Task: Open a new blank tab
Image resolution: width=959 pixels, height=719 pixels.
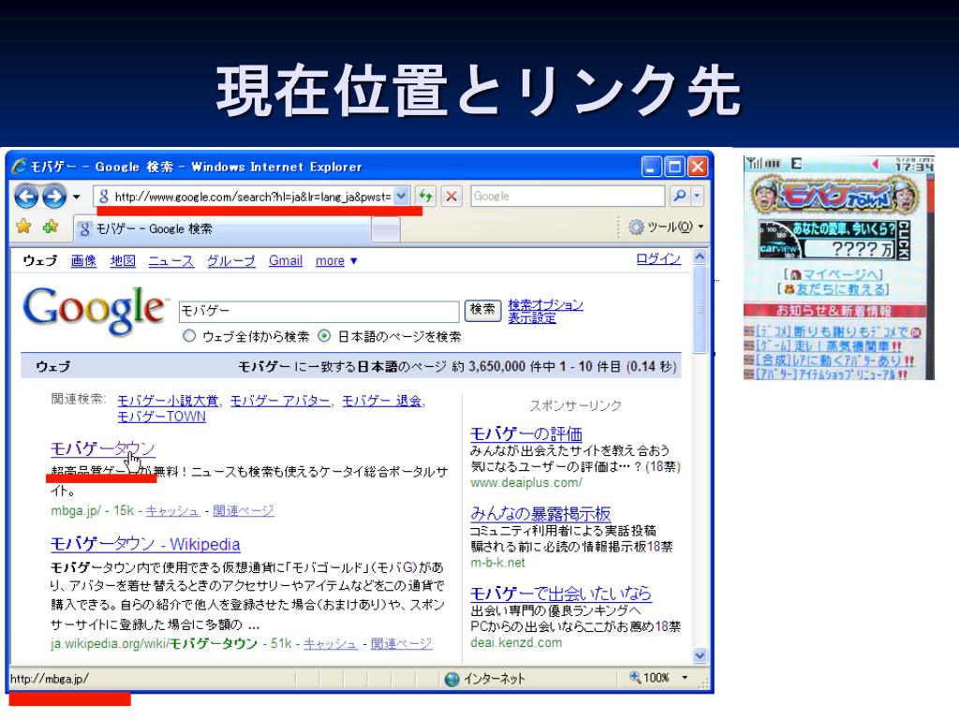Action: (385, 230)
